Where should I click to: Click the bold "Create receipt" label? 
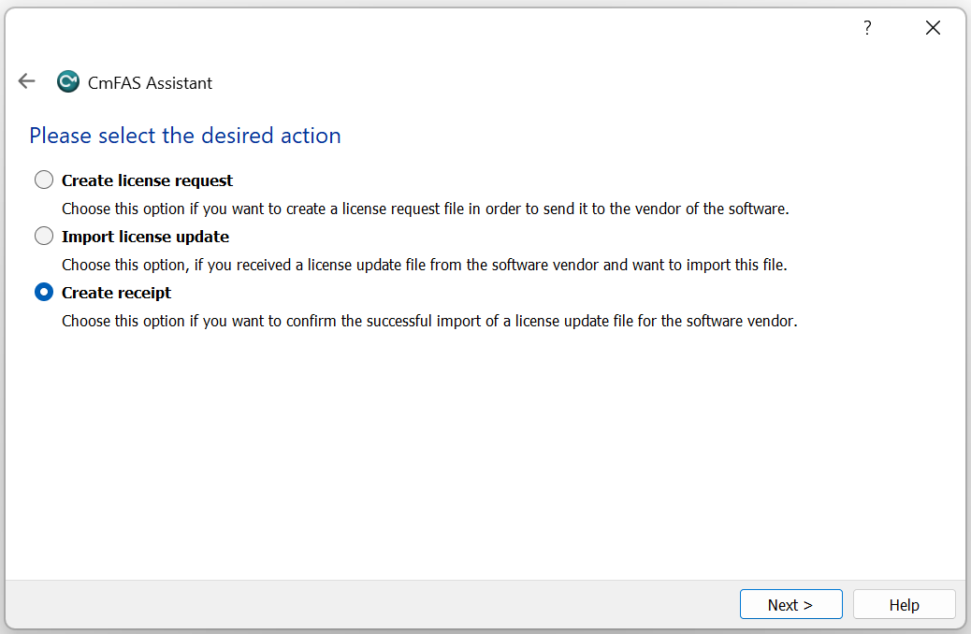(x=116, y=293)
